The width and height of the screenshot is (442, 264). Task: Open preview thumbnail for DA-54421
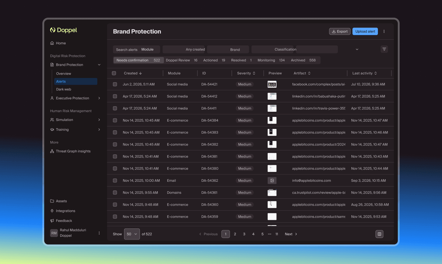coord(272,84)
